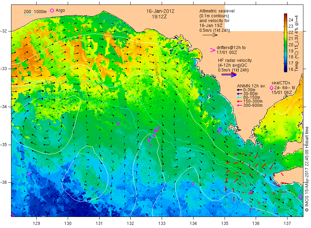Click the date label 16-Jan-2012
The width and height of the screenshot is (311, 228).
[160, 11]
